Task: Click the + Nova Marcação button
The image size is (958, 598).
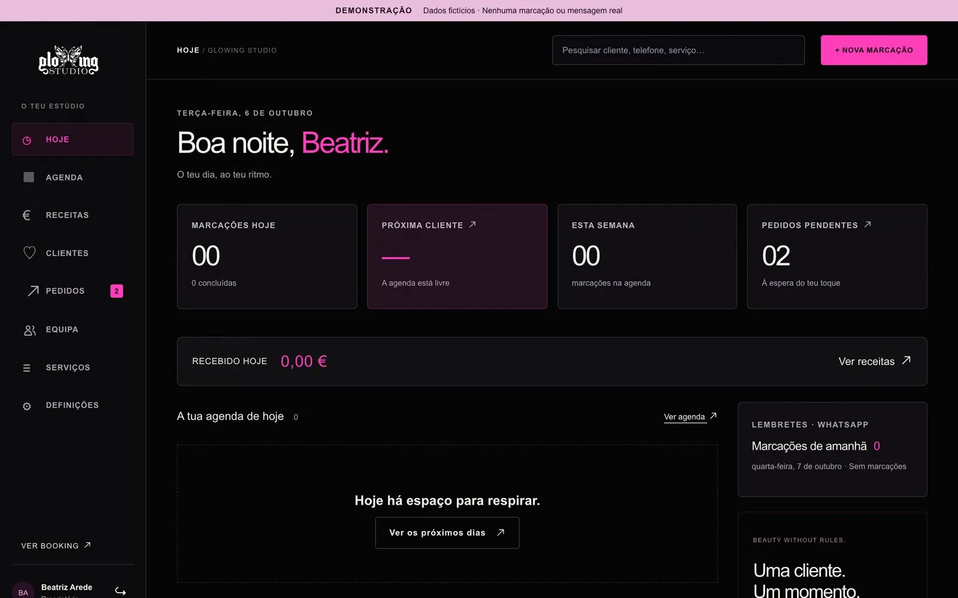Action: (874, 50)
